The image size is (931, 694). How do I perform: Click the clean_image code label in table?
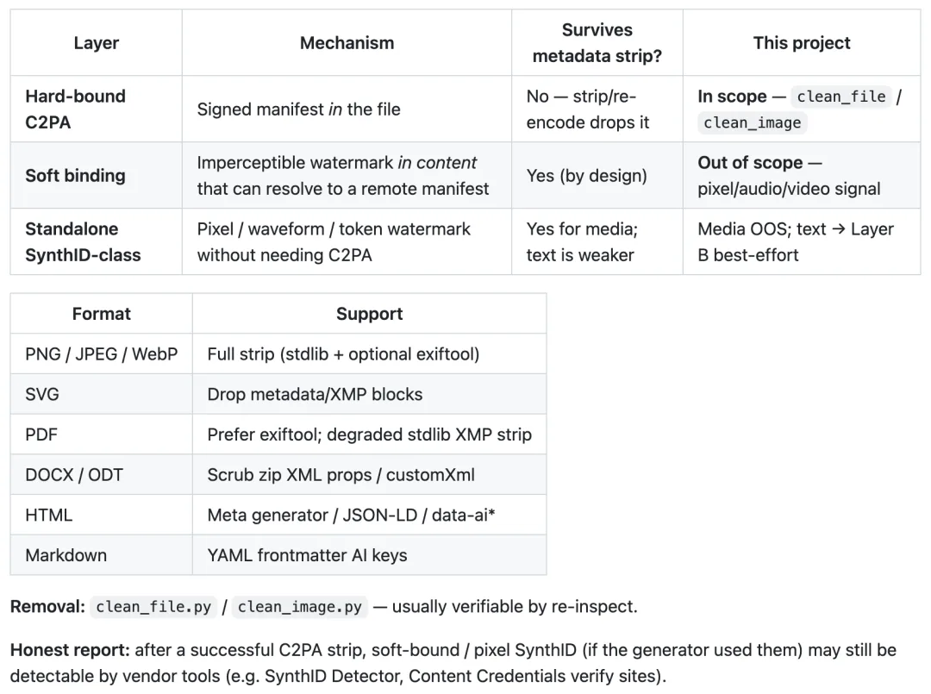(752, 122)
